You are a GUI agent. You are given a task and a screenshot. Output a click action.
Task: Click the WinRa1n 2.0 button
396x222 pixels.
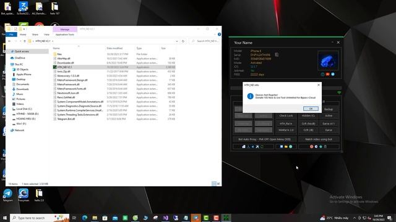tap(286, 130)
